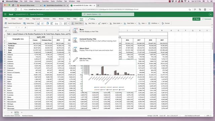Select the Excel select-all corner cell

[5, 31]
